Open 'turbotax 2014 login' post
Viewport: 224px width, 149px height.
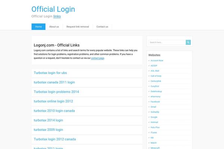tap(48, 120)
